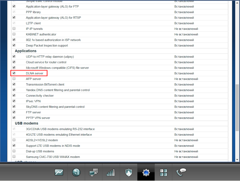Click the status text of DLNA server row
This screenshot has width=240, height=181.
184,73
